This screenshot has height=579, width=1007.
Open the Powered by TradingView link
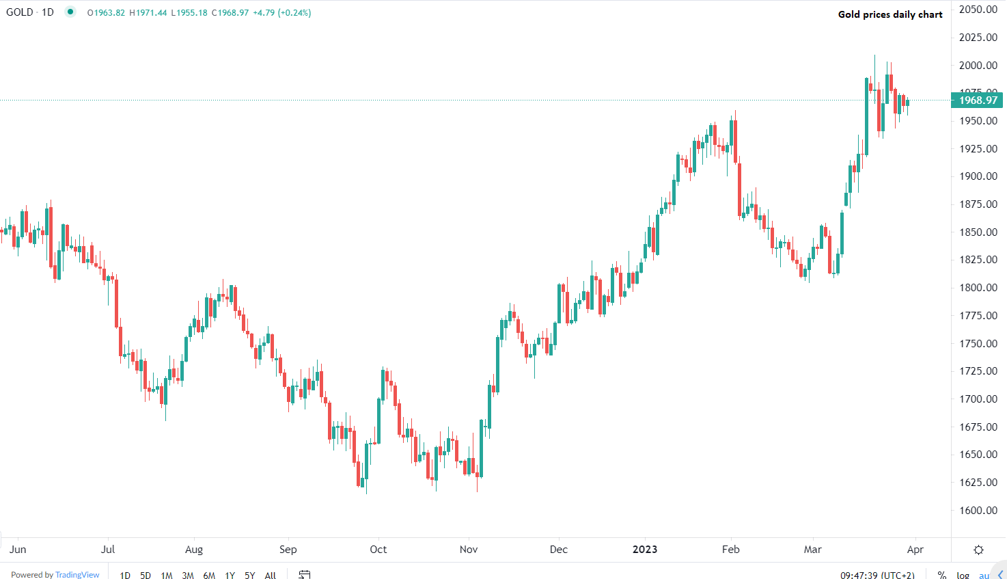55,574
